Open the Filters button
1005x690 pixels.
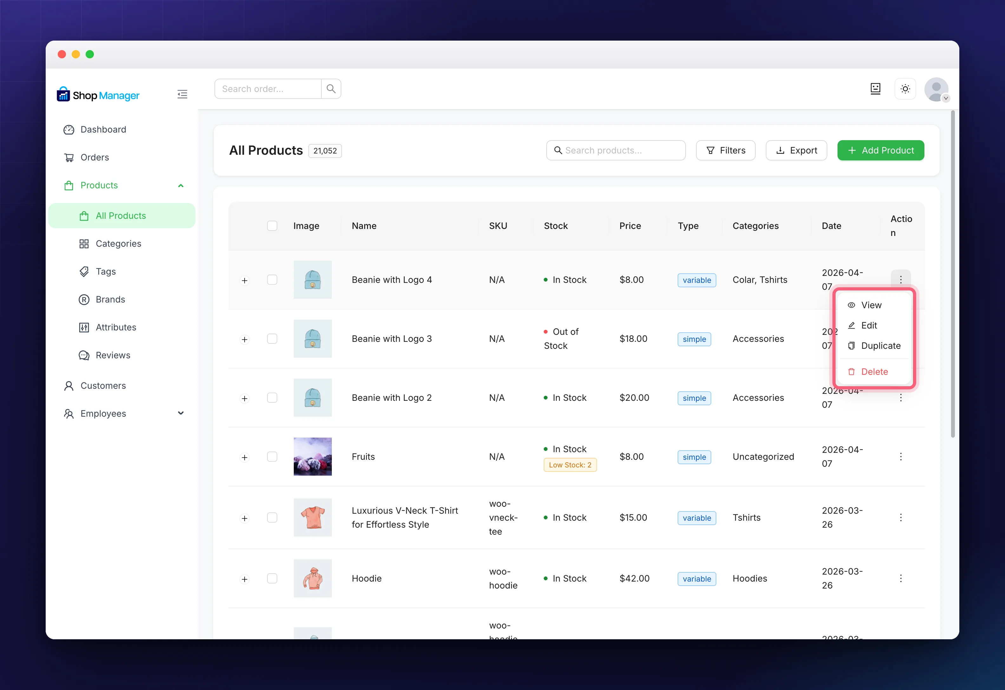[725, 150]
